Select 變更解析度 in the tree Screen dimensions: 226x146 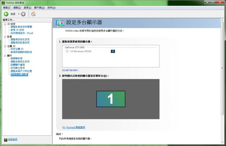pos(17,58)
